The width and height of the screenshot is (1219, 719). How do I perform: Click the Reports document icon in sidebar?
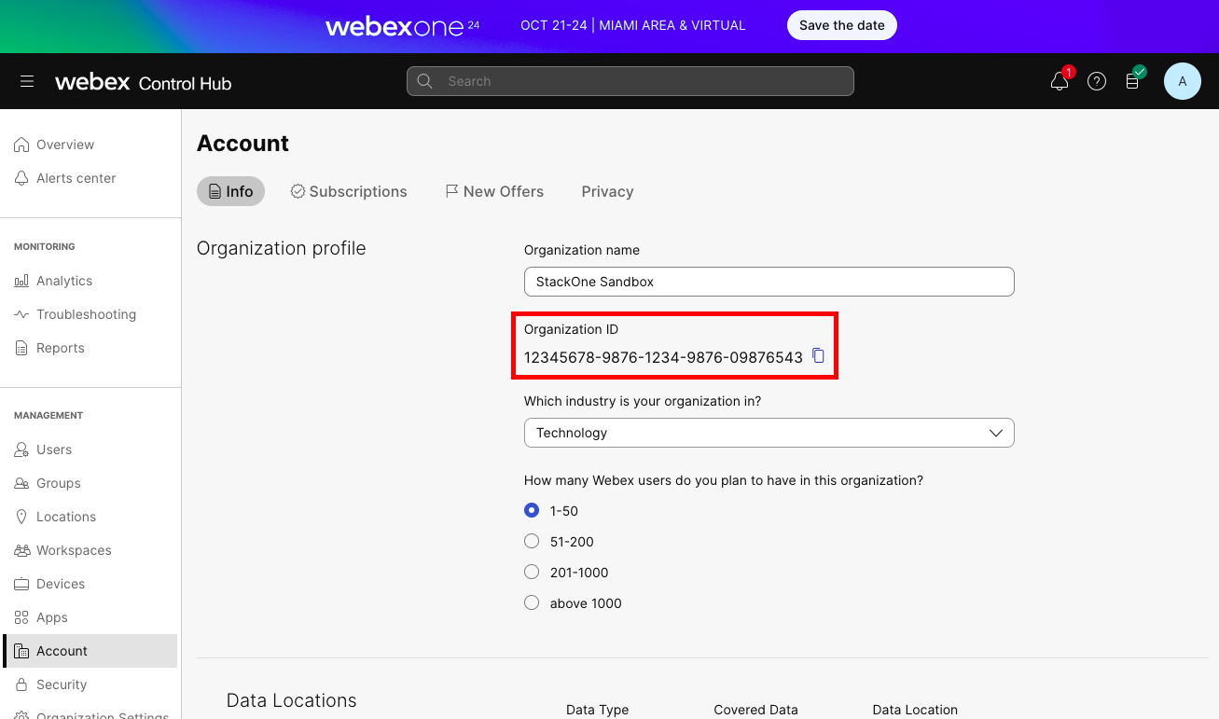coord(21,348)
